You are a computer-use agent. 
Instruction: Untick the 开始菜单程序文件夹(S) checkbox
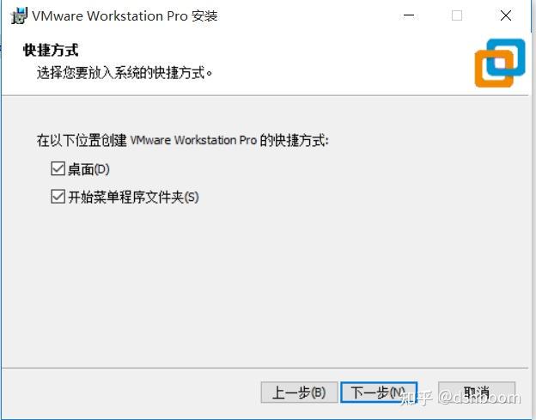point(58,197)
